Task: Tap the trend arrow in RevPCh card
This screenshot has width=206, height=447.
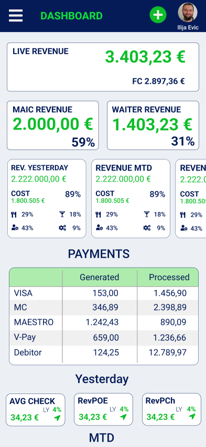Action: (x=192, y=417)
